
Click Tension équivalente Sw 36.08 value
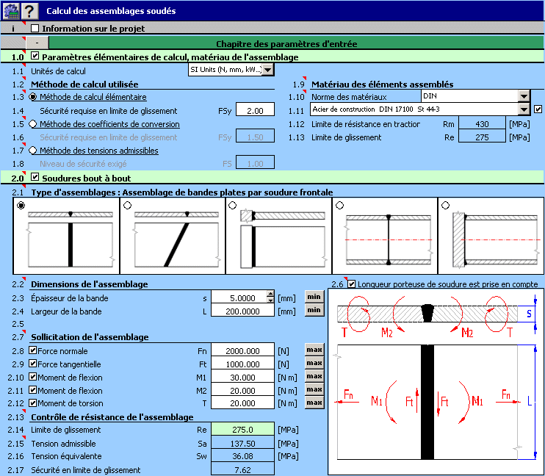pyautogui.click(x=242, y=456)
